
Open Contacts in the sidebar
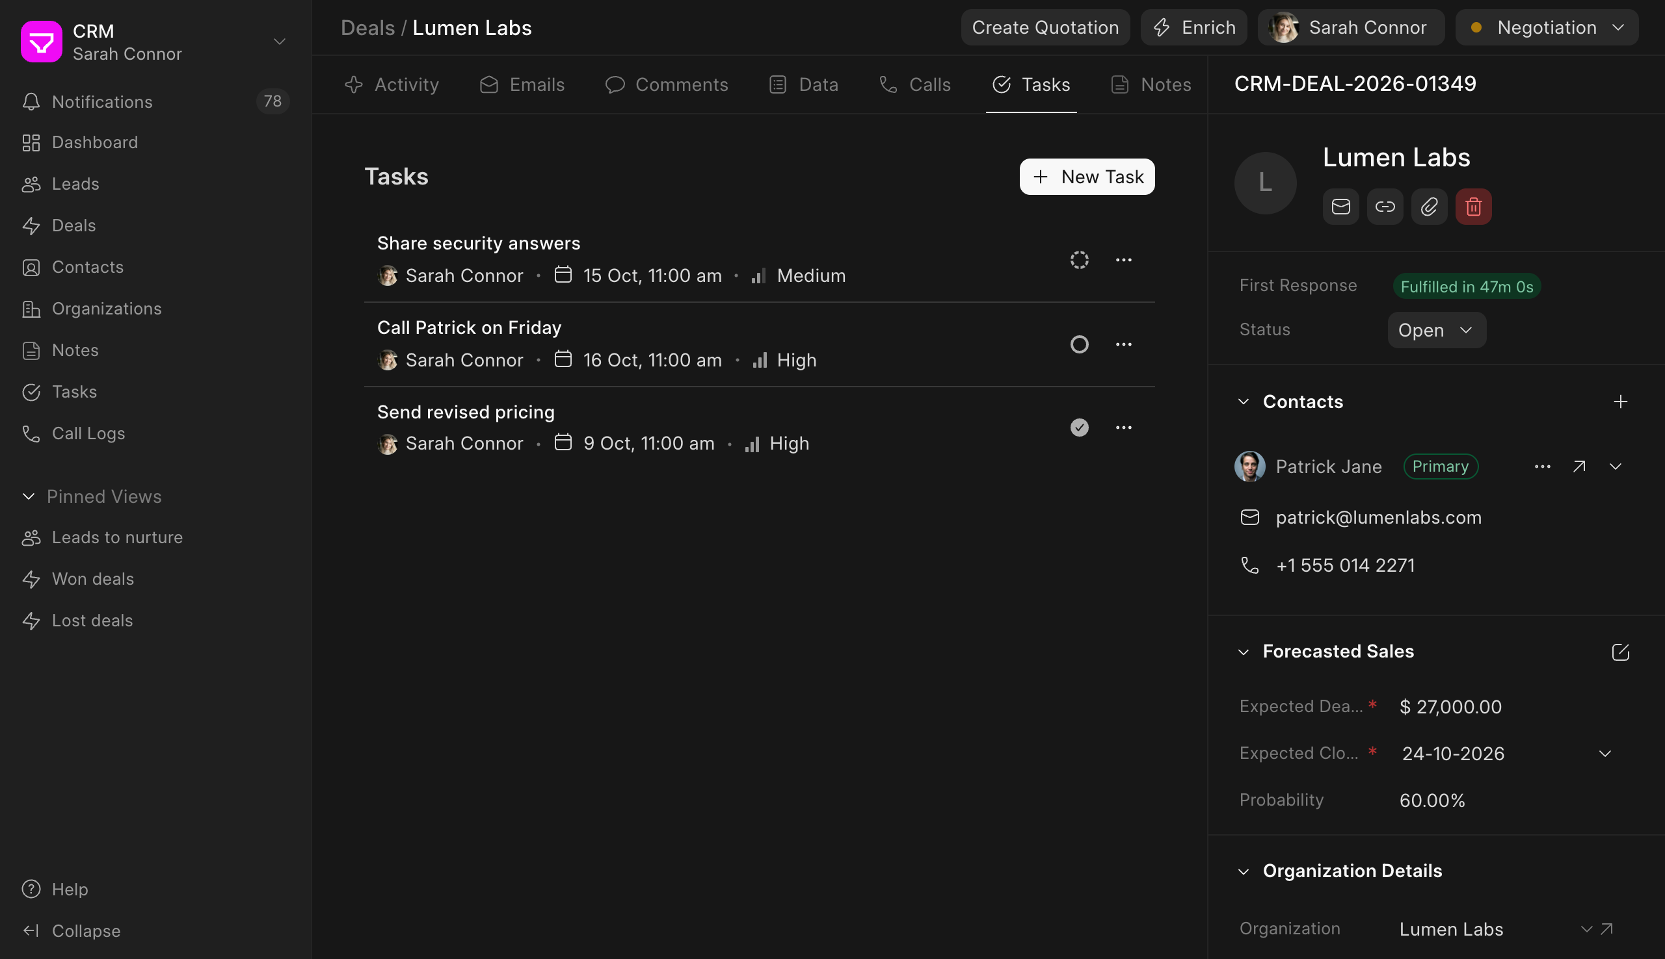[x=155, y=267]
